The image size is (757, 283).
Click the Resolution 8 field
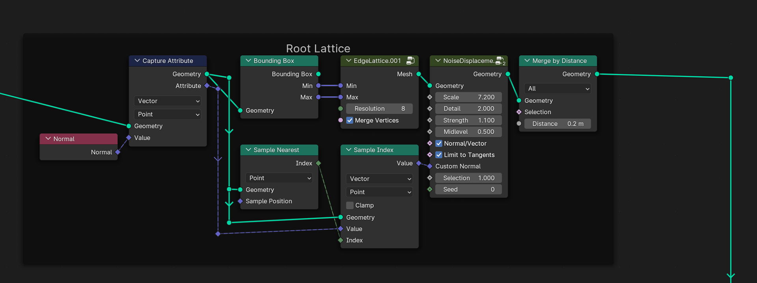coord(379,108)
